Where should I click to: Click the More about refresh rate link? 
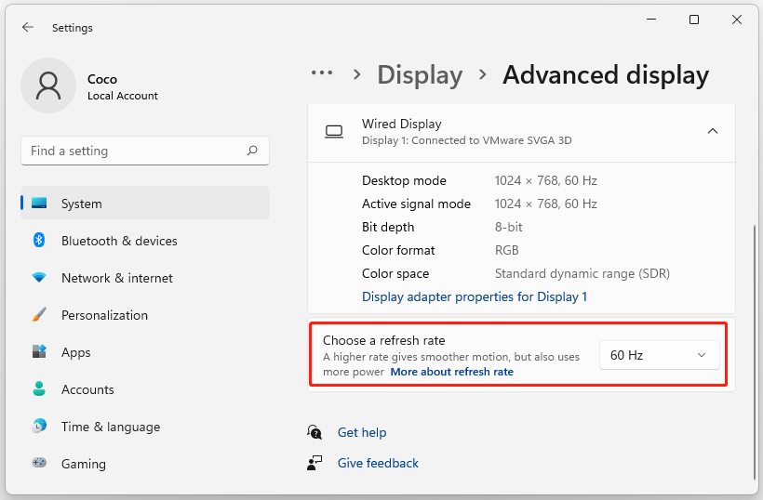(451, 372)
